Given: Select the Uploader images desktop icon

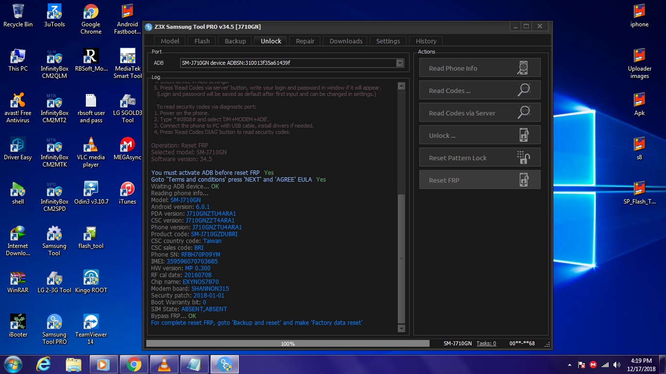Looking at the screenshot, I should pos(639,63).
